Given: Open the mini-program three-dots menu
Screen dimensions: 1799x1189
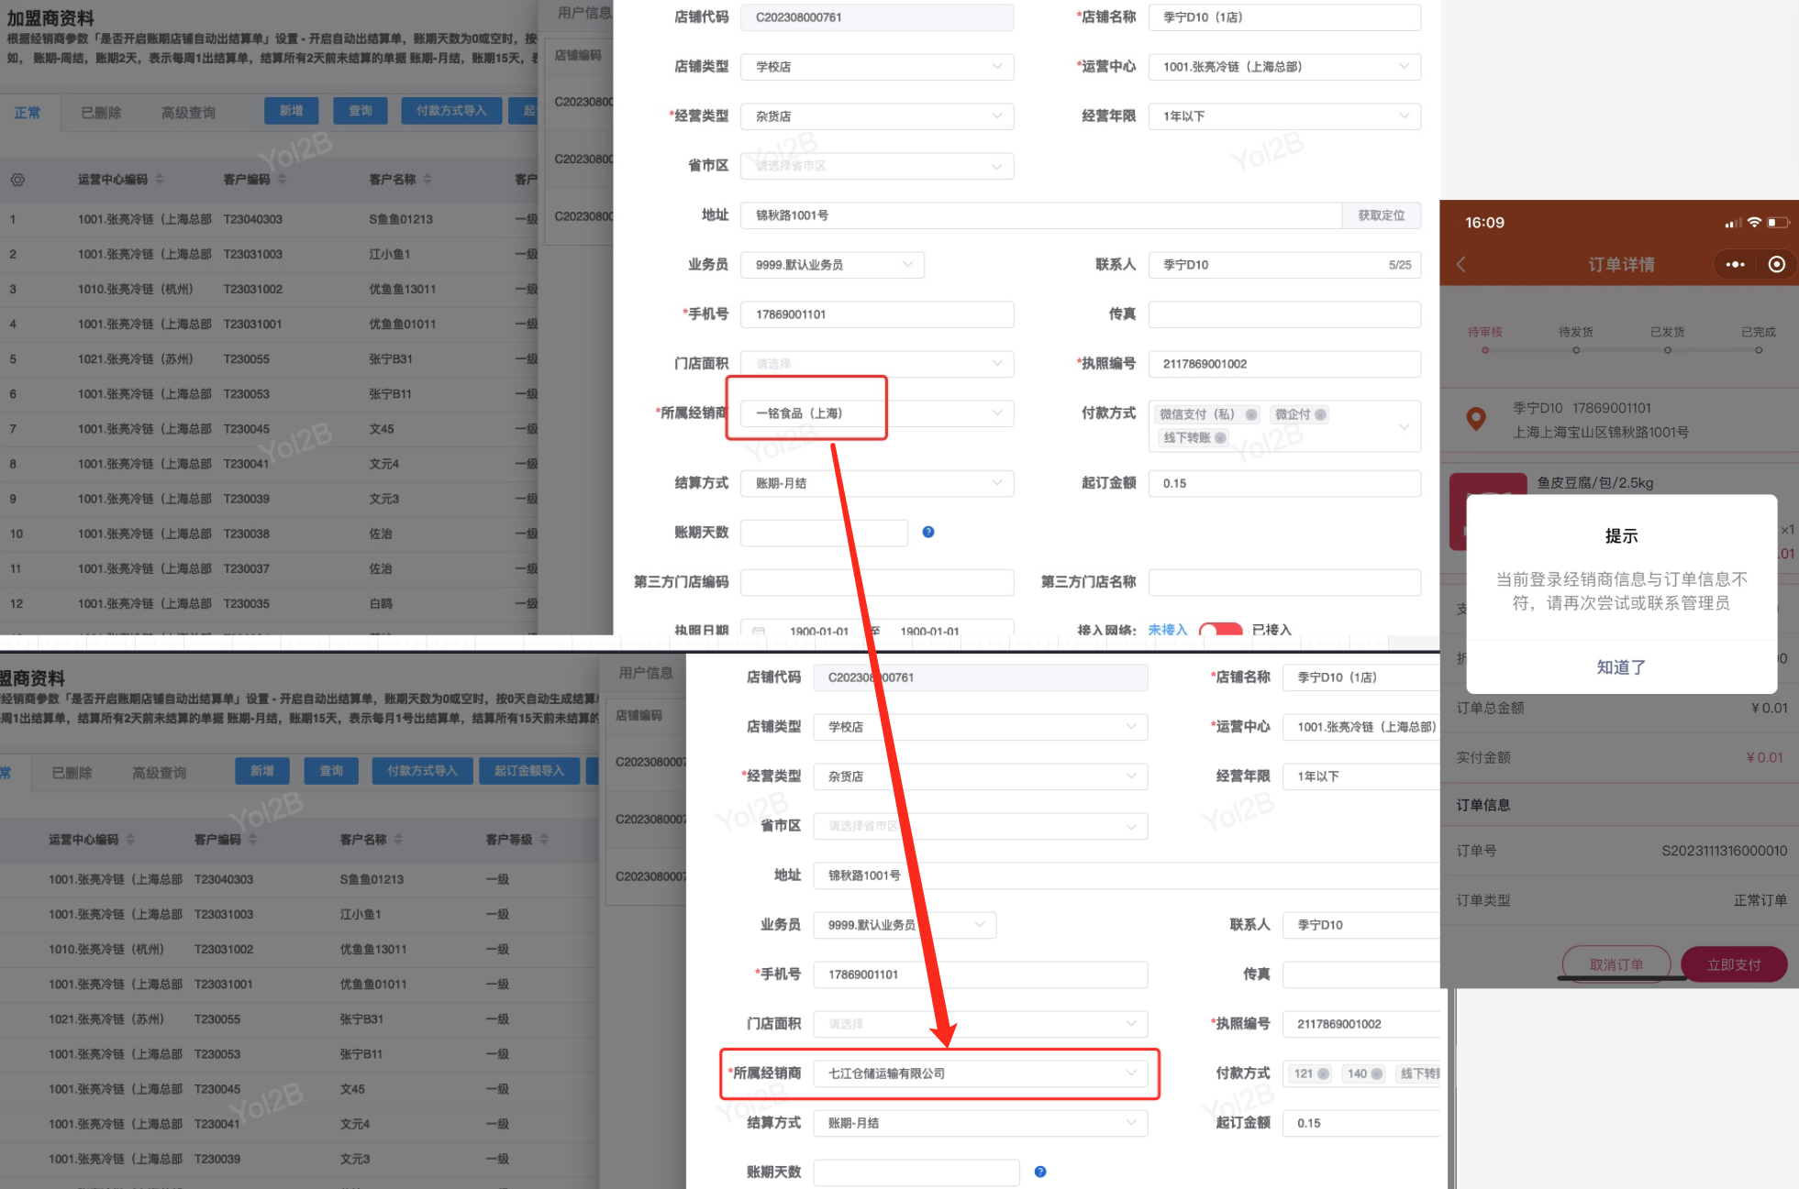Looking at the screenshot, I should coord(1734,265).
